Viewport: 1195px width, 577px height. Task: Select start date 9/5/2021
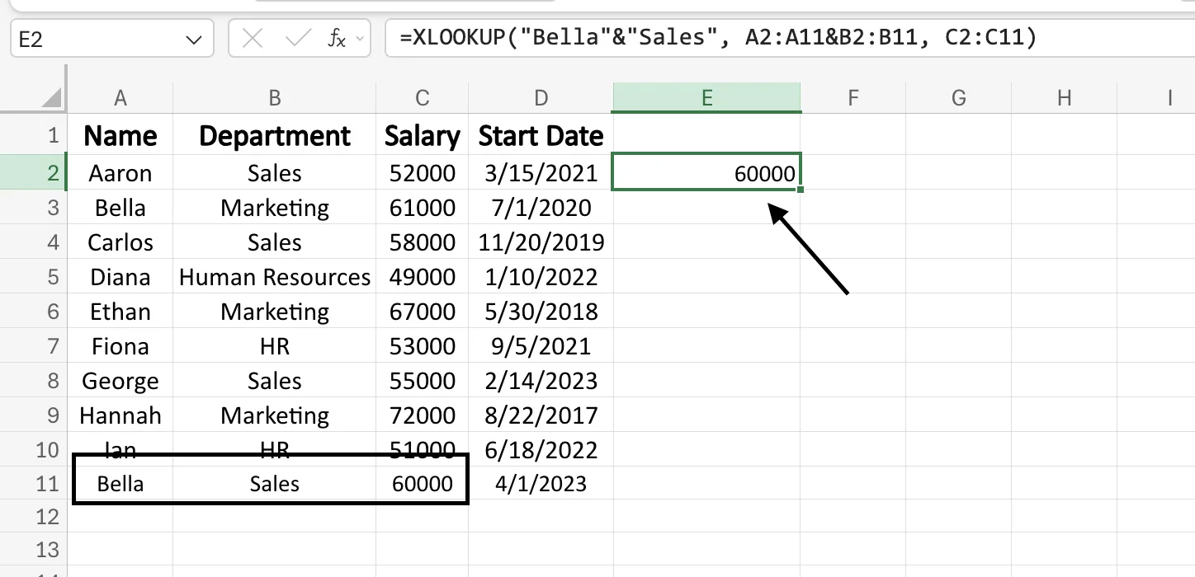[x=541, y=346]
